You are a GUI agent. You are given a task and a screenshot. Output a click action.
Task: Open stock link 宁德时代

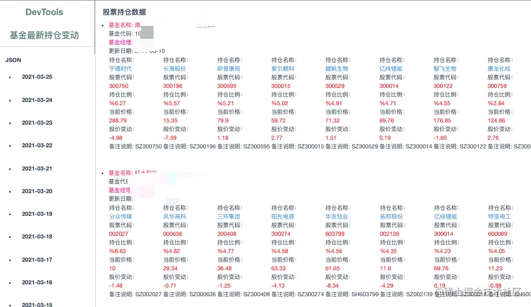tap(121, 69)
